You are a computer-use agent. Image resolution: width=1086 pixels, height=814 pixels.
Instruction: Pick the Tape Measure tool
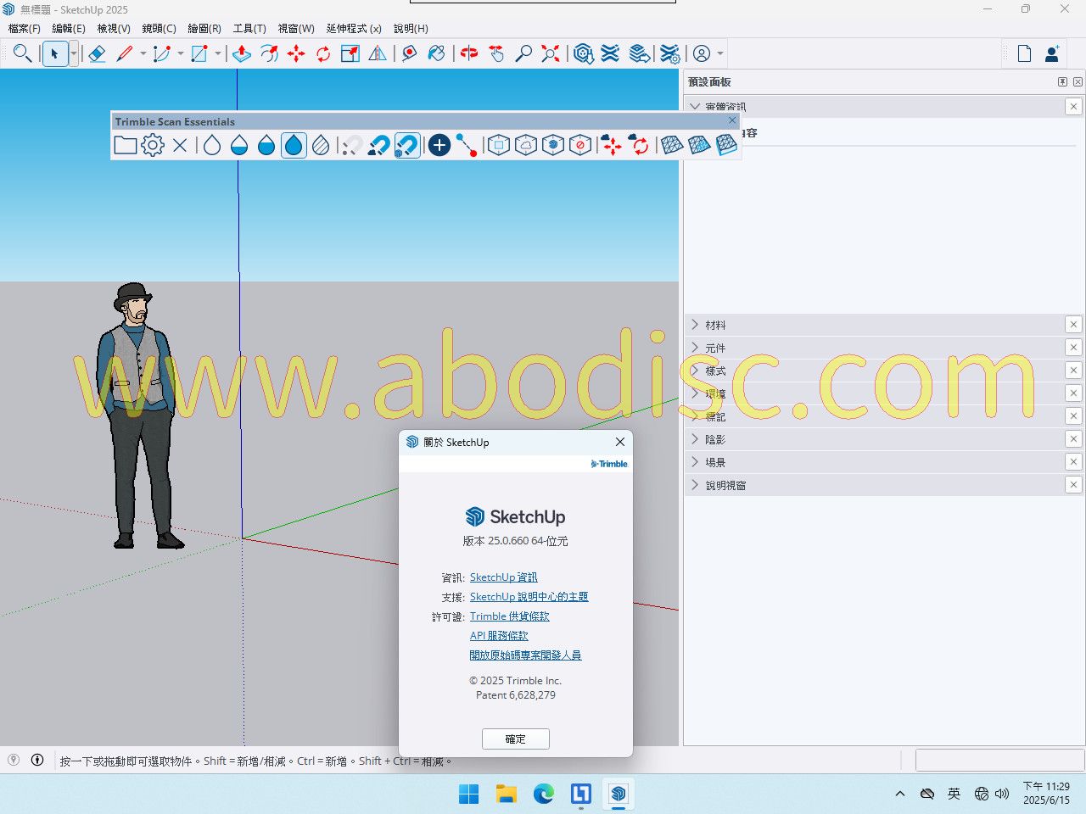click(x=410, y=53)
